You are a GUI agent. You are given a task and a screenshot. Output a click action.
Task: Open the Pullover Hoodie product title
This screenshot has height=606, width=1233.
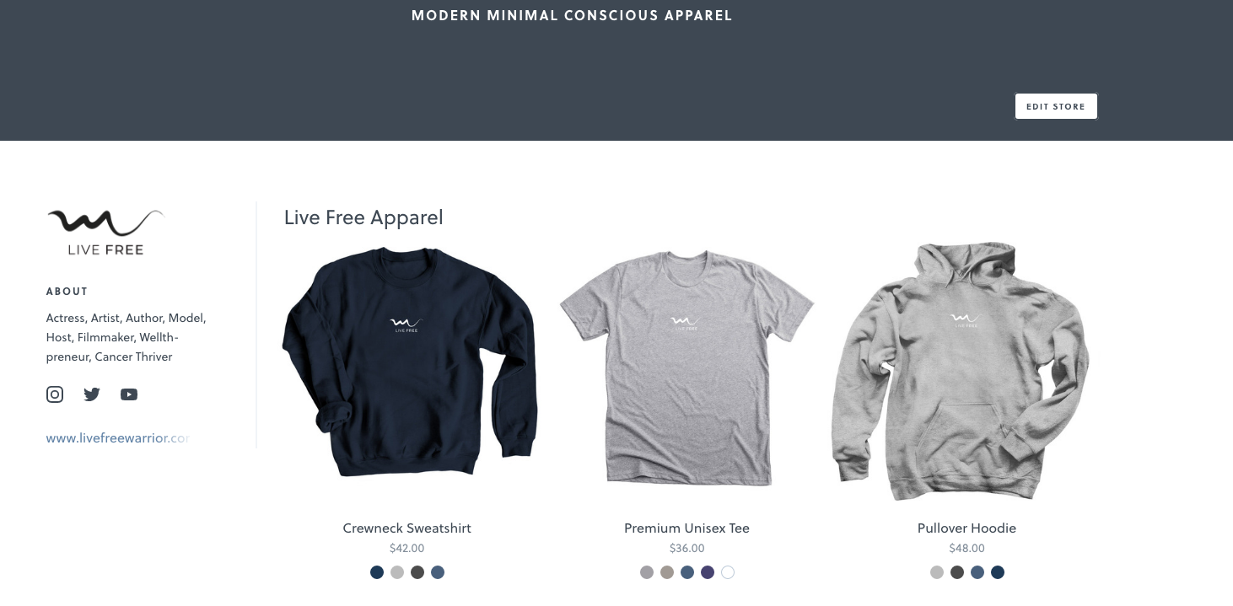pyautogui.click(x=966, y=528)
